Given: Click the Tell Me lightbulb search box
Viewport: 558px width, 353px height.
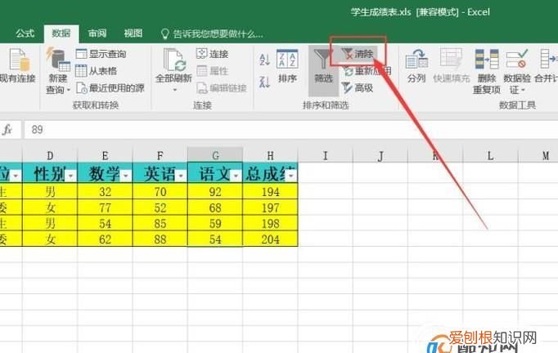Looking at the screenshot, I should point(212,34).
